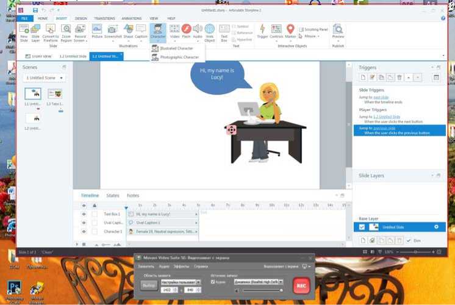Add a Trigger from the ribbon

click(262, 31)
